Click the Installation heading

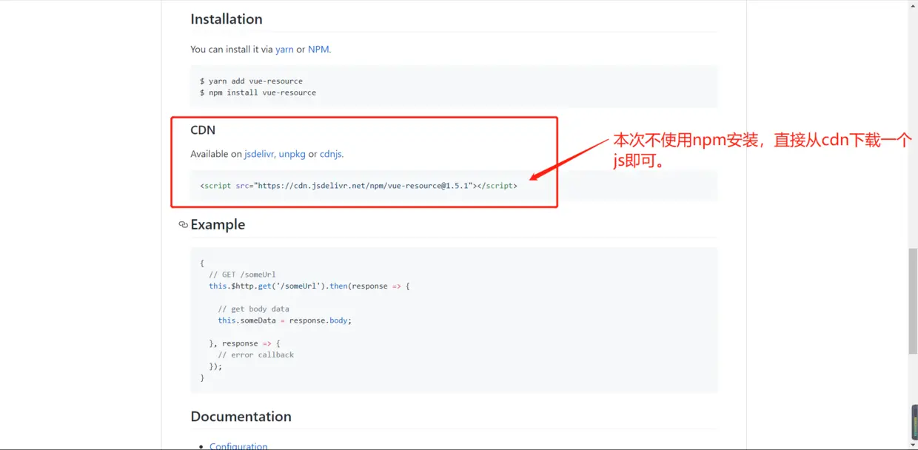pos(227,19)
